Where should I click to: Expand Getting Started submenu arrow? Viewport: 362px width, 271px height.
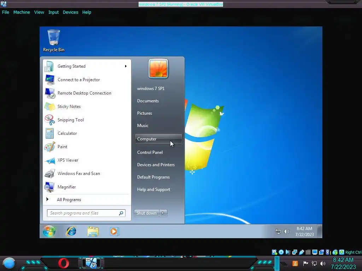point(125,66)
